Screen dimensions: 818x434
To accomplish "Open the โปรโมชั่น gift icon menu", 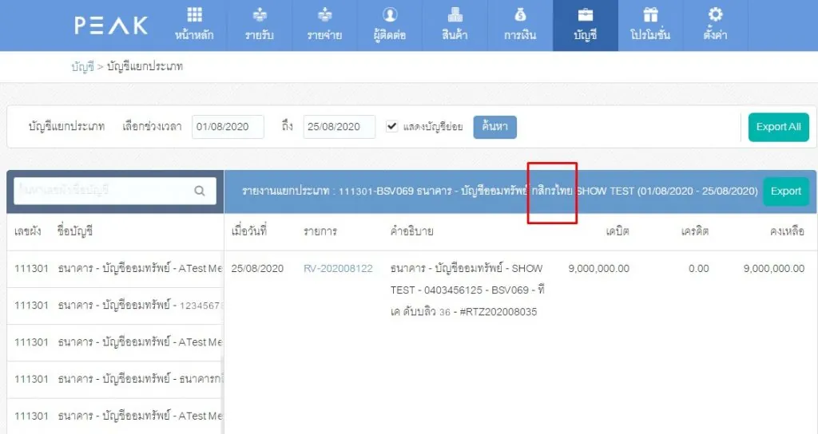I will (x=650, y=25).
